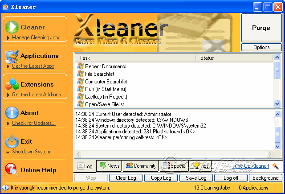Click the Background button
This screenshot has width=285, height=194.
pos(265,178)
